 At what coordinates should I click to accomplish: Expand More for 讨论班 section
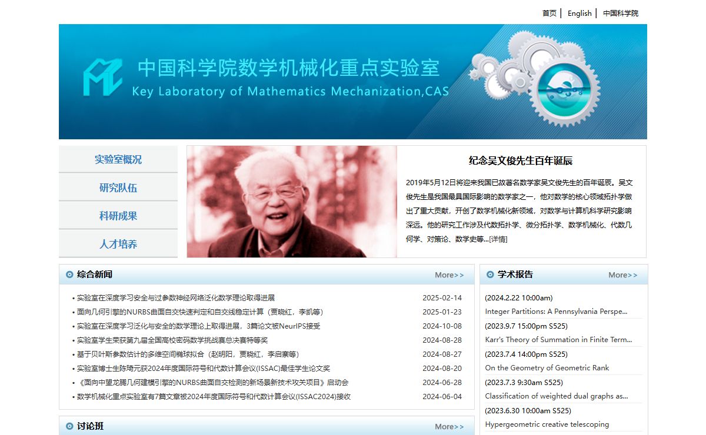pos(449,427)
